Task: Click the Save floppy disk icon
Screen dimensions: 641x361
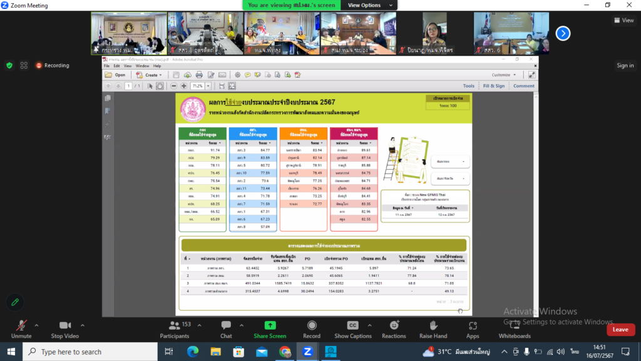Action: click(x=176, y=75)
